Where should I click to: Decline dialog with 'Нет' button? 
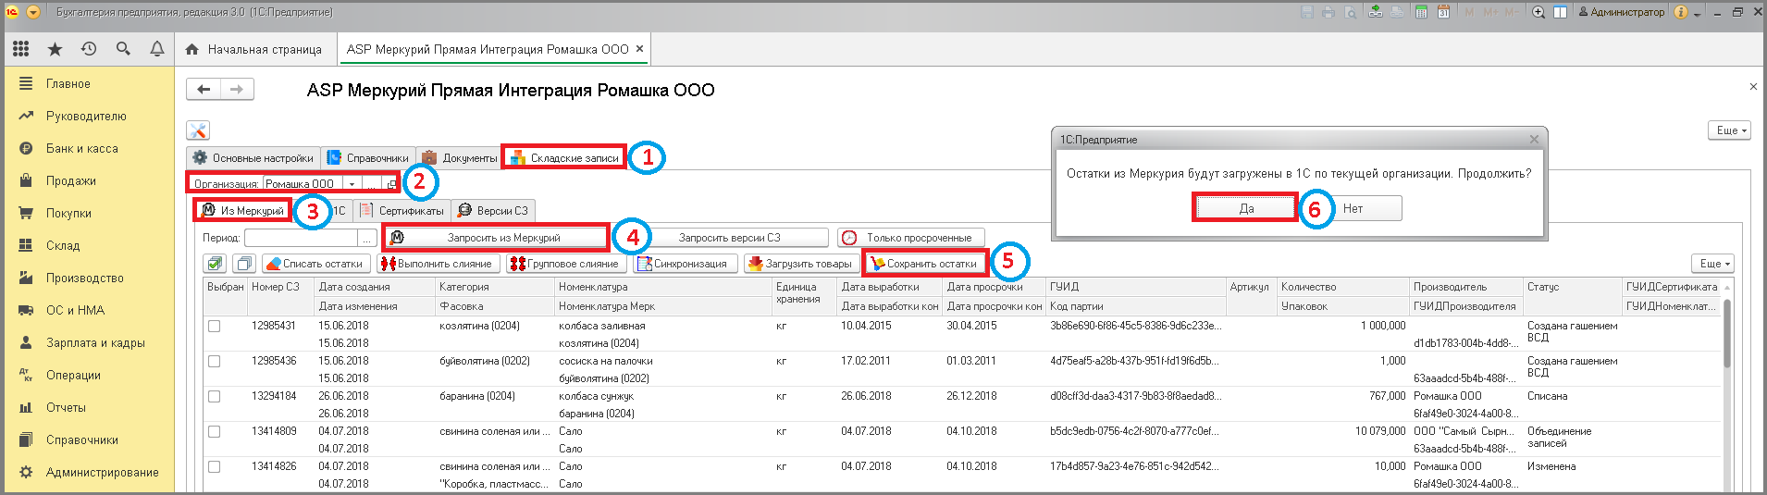coord(1353,208)
